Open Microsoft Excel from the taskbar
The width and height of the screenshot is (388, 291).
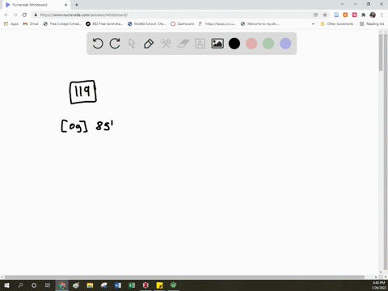[132, 285]
